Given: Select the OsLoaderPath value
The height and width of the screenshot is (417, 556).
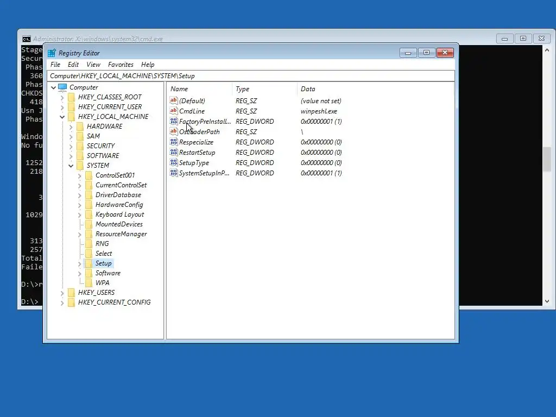Looking at the screenshot, I should (199, 131).
